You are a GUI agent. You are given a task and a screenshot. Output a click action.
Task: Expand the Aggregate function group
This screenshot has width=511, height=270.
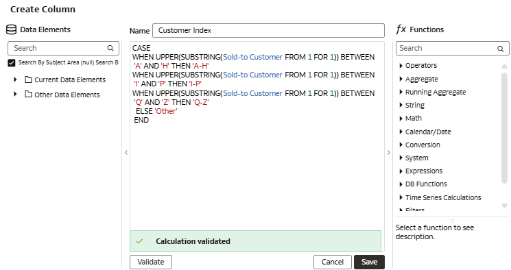401,79
